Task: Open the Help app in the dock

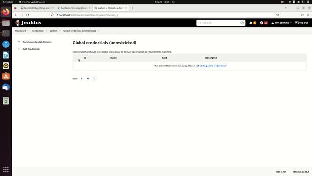Action: 6,44
